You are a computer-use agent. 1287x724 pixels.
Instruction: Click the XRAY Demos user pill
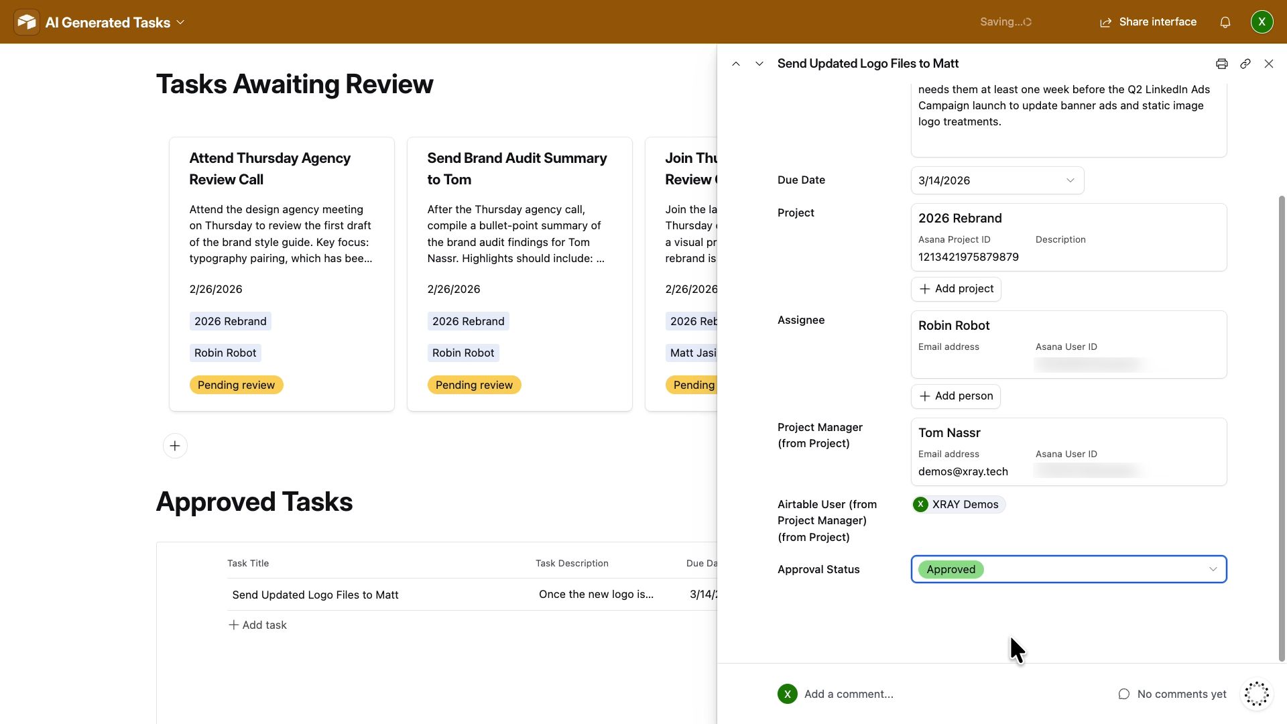(958, 504)
